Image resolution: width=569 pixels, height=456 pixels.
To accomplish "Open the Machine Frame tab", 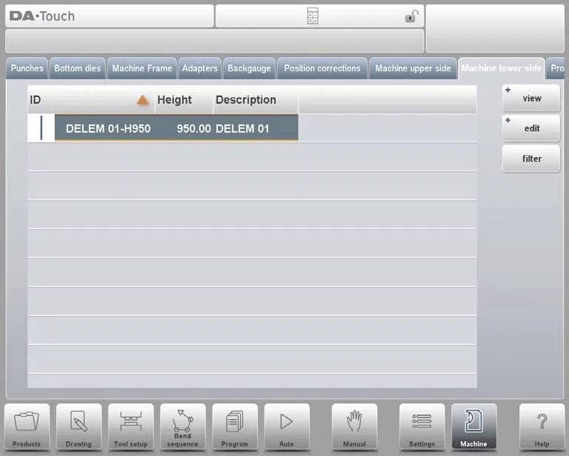I will pos(142,68).
